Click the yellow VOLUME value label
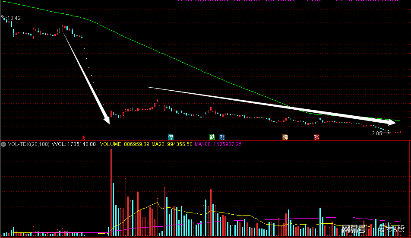Viewport: 411px width, 238px height. (x=125, y=144)
